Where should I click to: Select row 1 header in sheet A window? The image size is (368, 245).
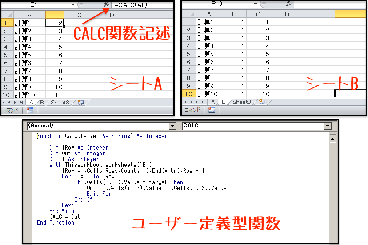pyautogui.click(x=7, y=23)
